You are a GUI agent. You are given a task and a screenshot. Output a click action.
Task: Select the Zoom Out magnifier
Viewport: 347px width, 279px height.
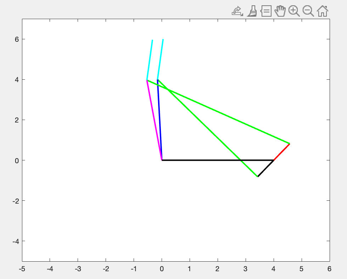308,11
